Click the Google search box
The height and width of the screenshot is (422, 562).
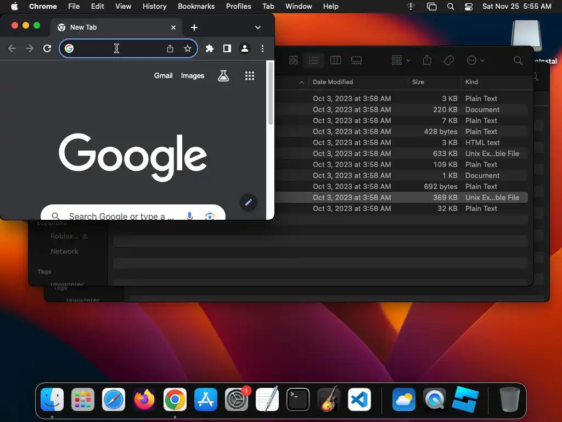[133, 213]
